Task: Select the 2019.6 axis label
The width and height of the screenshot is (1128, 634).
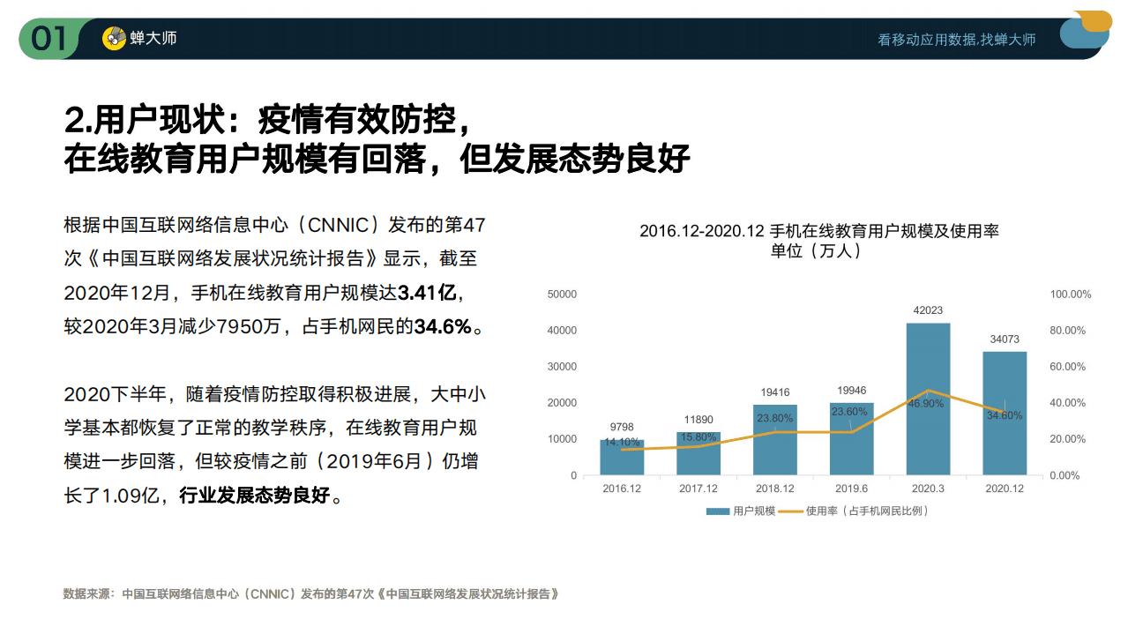Action: (x=851, y=486)
